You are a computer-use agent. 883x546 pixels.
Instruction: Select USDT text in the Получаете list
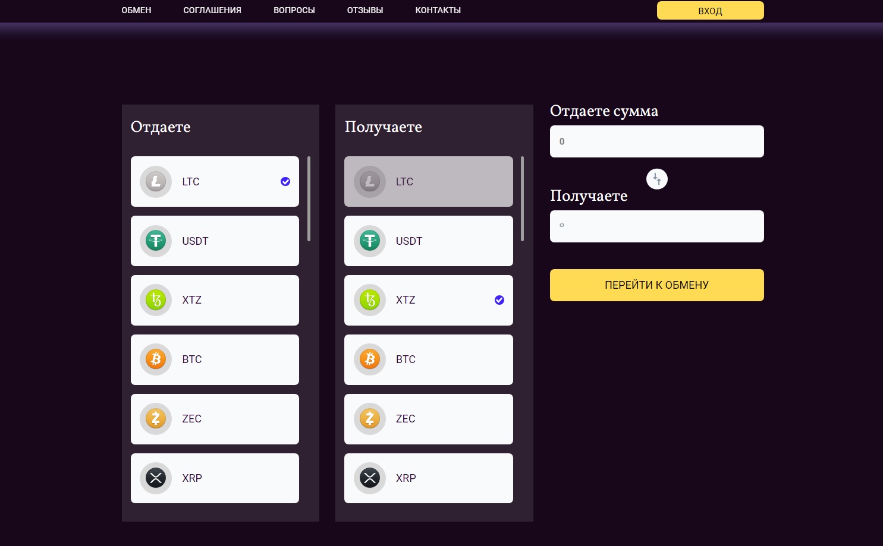coord(409,241)
